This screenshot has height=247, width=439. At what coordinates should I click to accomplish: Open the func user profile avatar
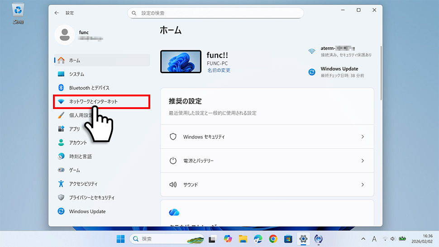tap(65, 35)
